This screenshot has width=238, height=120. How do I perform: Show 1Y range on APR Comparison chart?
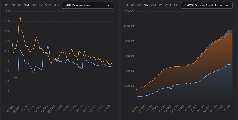(x=41, y=5)
